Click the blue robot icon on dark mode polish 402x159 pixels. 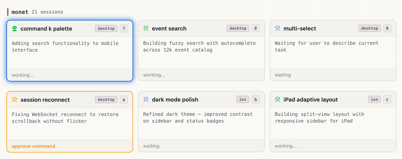(146, 100)
